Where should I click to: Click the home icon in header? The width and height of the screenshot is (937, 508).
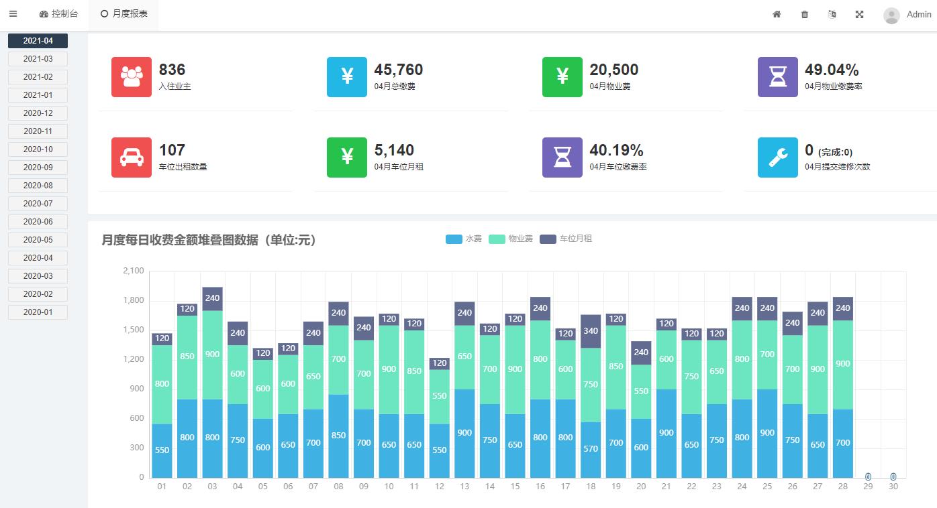[x=777, y=15]
